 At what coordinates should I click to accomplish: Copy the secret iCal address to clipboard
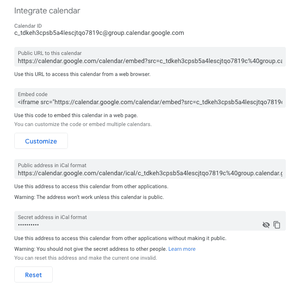[x=277, y=225]
